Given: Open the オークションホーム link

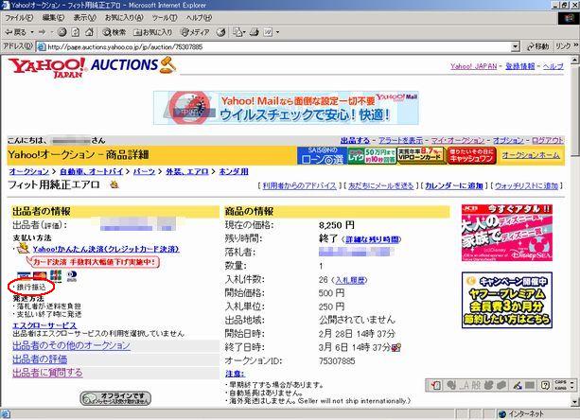Looking at the screenshot, I should point(531,155).
